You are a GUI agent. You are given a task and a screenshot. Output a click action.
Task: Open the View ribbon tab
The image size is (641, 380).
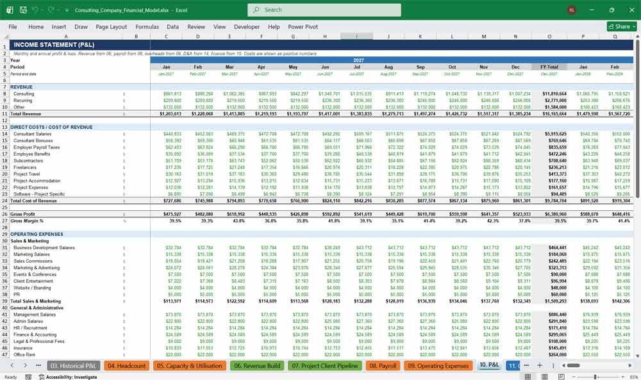click(219, 26)
